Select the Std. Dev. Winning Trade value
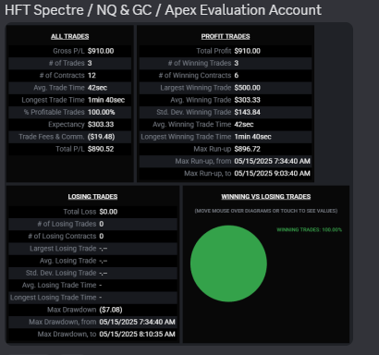 tap(247, 112)
